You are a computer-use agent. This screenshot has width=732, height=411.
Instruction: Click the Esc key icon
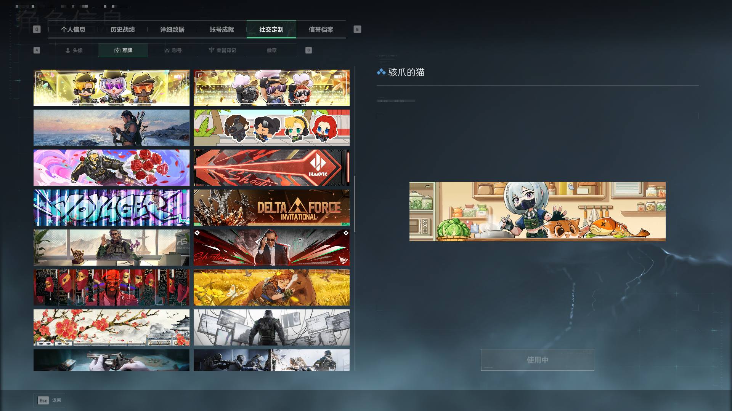[43, 400]
